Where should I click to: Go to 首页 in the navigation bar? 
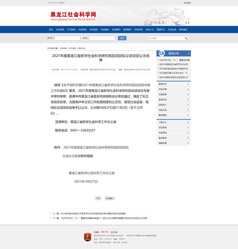51,30
